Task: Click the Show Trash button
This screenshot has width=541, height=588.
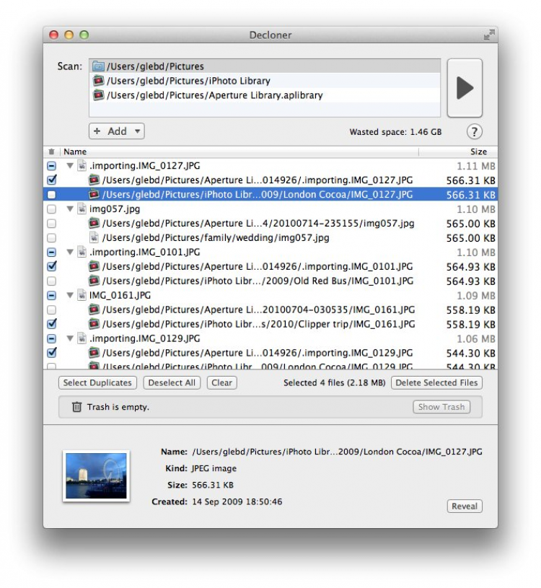Action: pyautogui.click(x=441, y=407)
